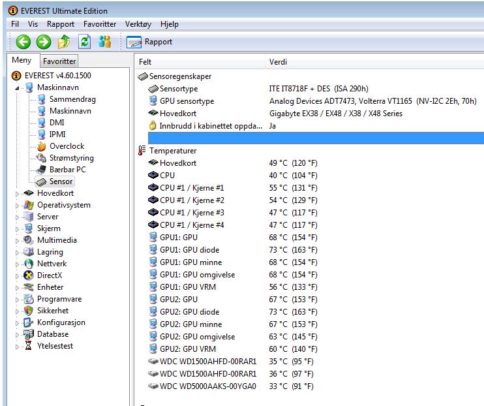Expand the Server tree node

point(17,217)
